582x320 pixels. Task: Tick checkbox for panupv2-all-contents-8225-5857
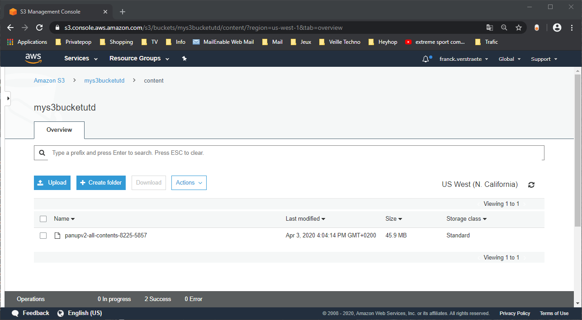43,236
